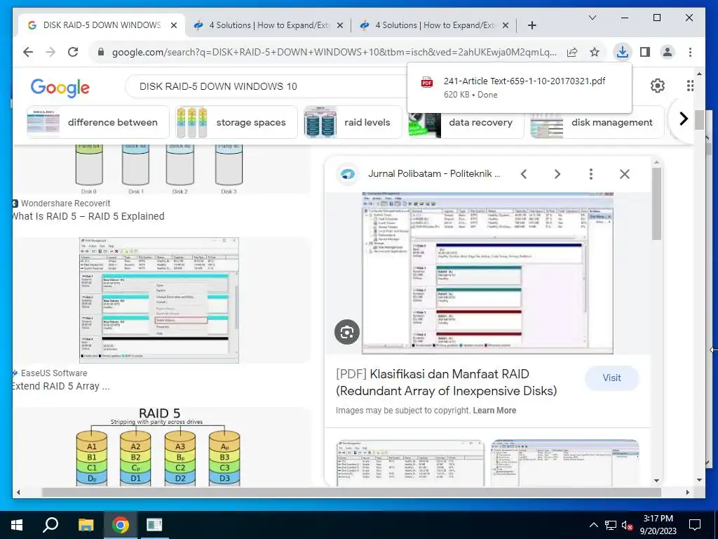
Task: Open Chrome three-dot menu
Action: tap(690, 52)
